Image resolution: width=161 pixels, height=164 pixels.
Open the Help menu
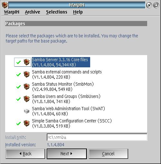click(x=78, y=12)
